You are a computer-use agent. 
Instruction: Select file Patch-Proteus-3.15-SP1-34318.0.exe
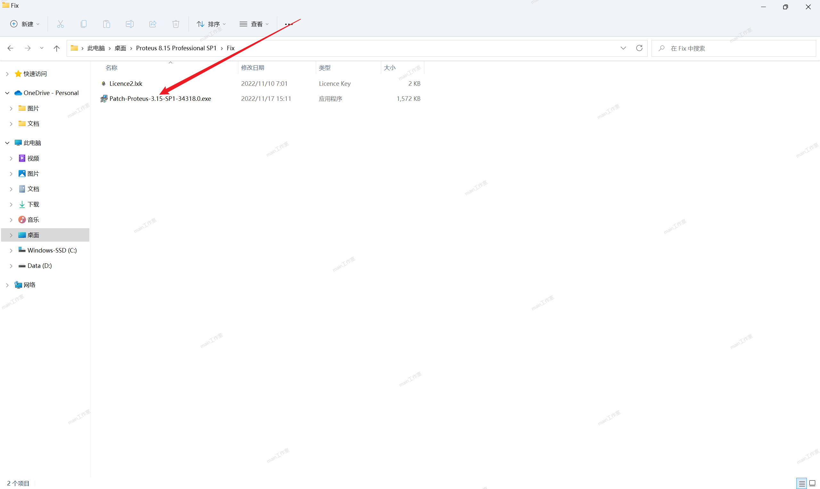pos(160,99)
